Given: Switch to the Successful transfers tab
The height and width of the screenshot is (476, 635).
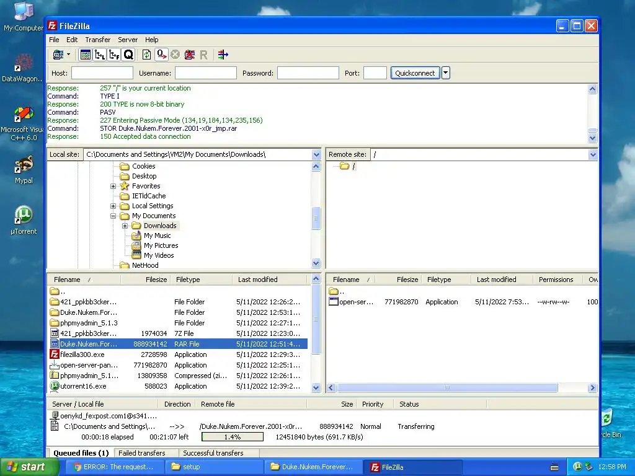Looking at the screenshot, I should (x=213, y=453).
